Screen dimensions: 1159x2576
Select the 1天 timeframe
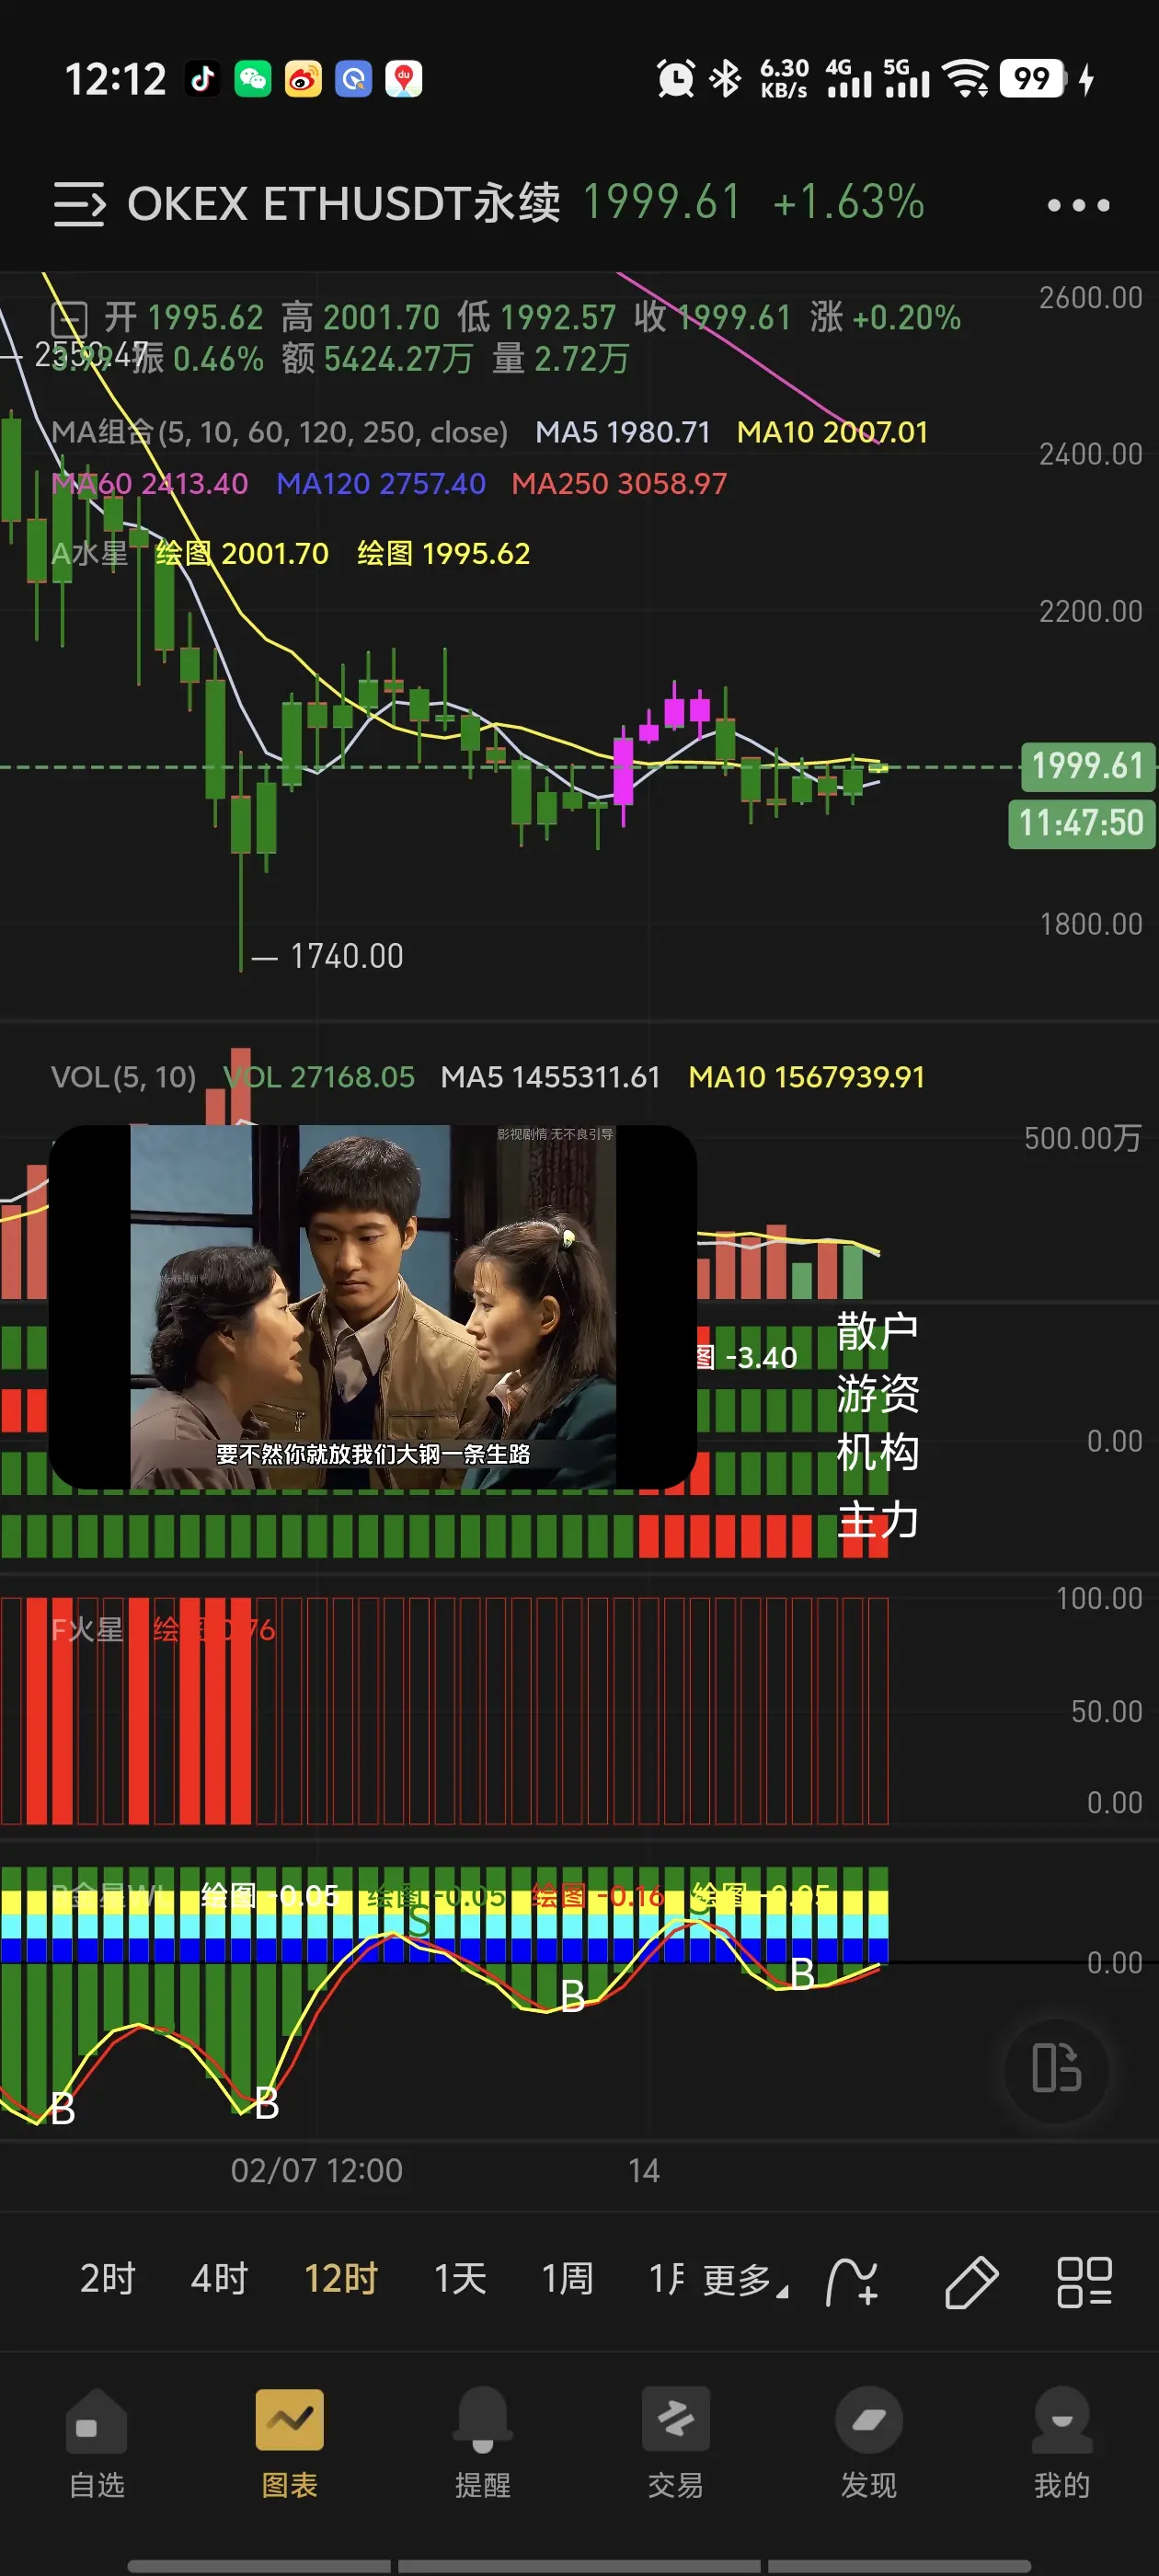(x=460, y=2279)
